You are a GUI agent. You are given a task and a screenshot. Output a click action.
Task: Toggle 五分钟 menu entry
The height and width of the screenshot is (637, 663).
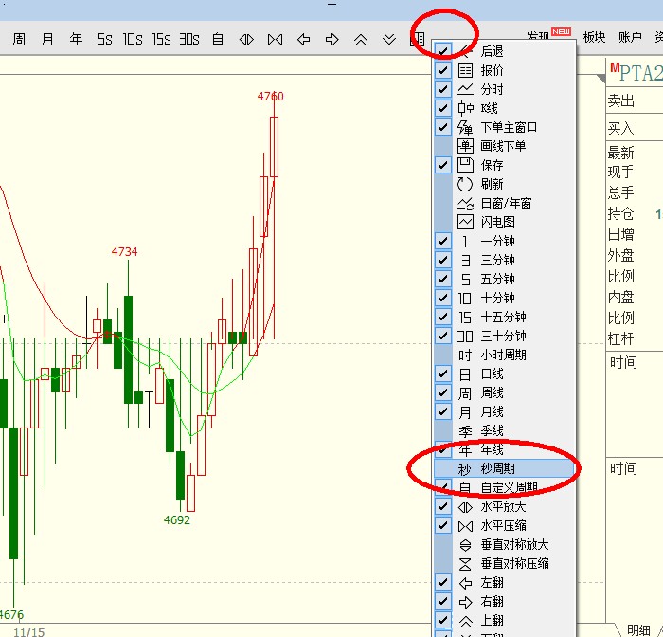point(504,279)
